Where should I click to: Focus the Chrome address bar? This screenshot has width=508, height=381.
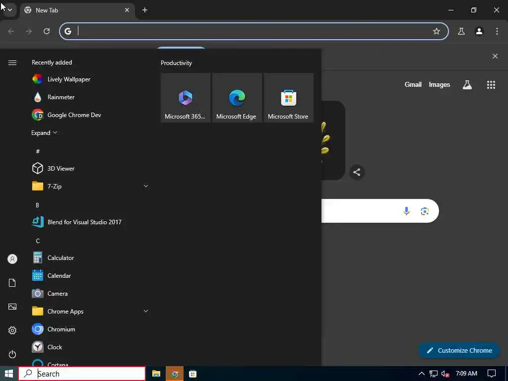(x=254, y=31)
